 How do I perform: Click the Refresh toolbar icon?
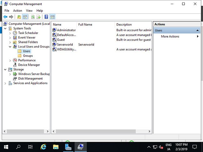tap(33, 17)
